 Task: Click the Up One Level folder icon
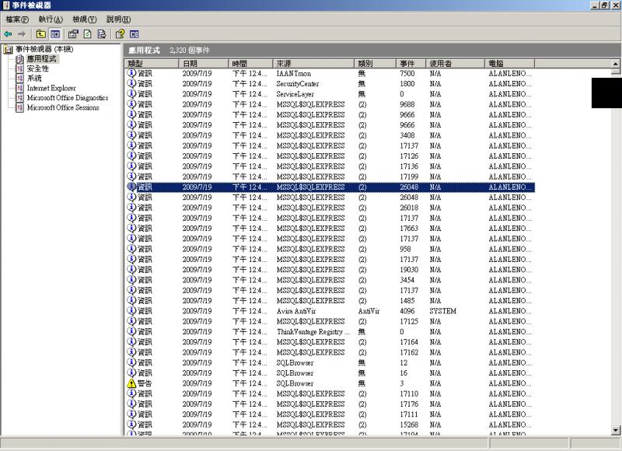40,34
